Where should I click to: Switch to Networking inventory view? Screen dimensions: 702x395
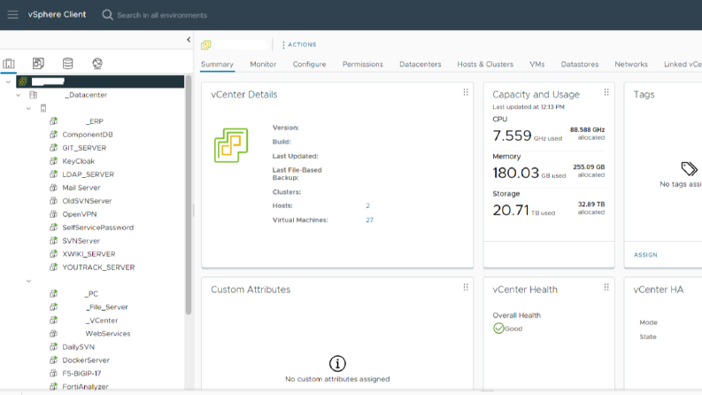pyautogui.click(x=97, y=64)
